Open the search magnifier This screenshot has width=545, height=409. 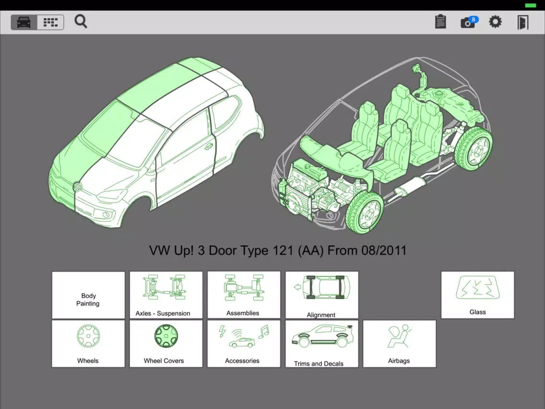[81, 22]
